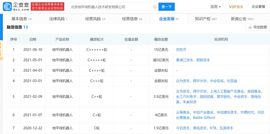Open VIP服务 link
Viewport: 270px width, 134px height.
(236, 7)
